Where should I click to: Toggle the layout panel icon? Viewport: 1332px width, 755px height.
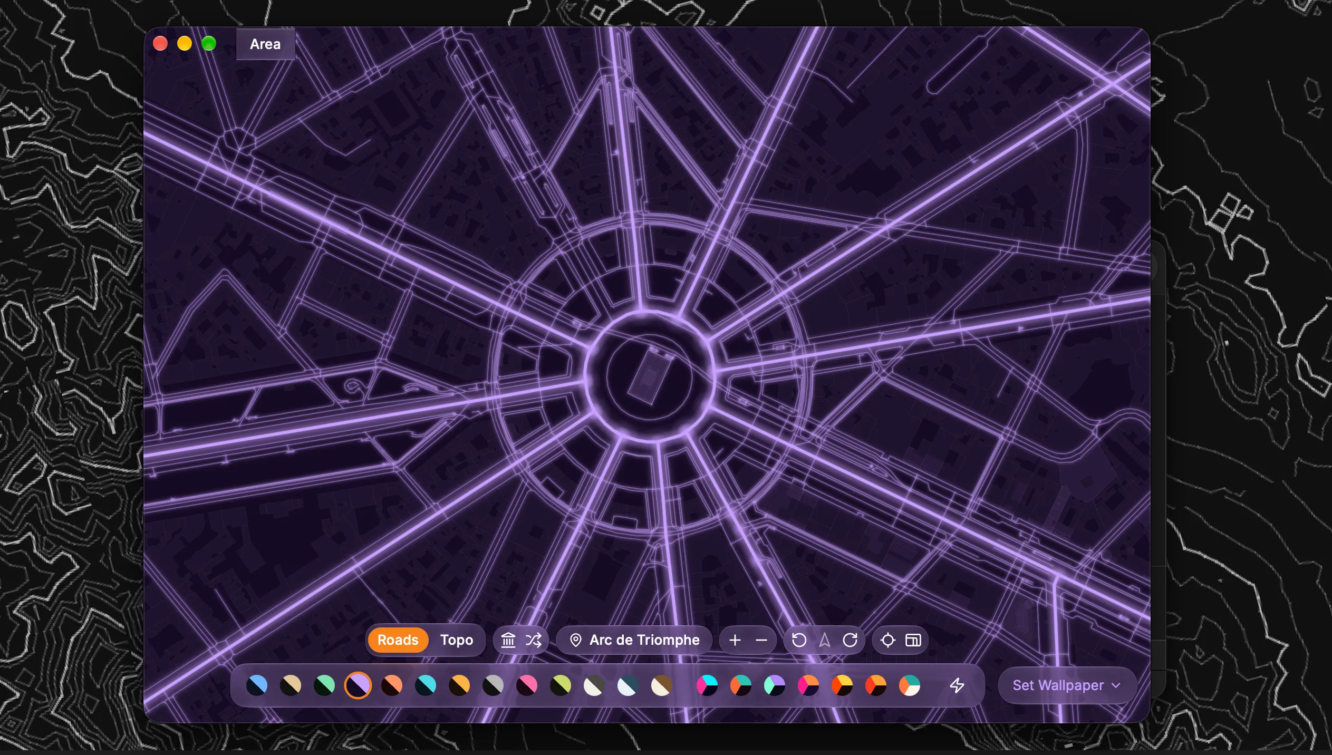913,640
